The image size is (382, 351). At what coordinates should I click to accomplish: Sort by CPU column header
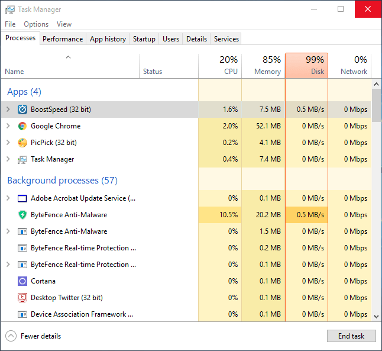click(x=220, y=66)
